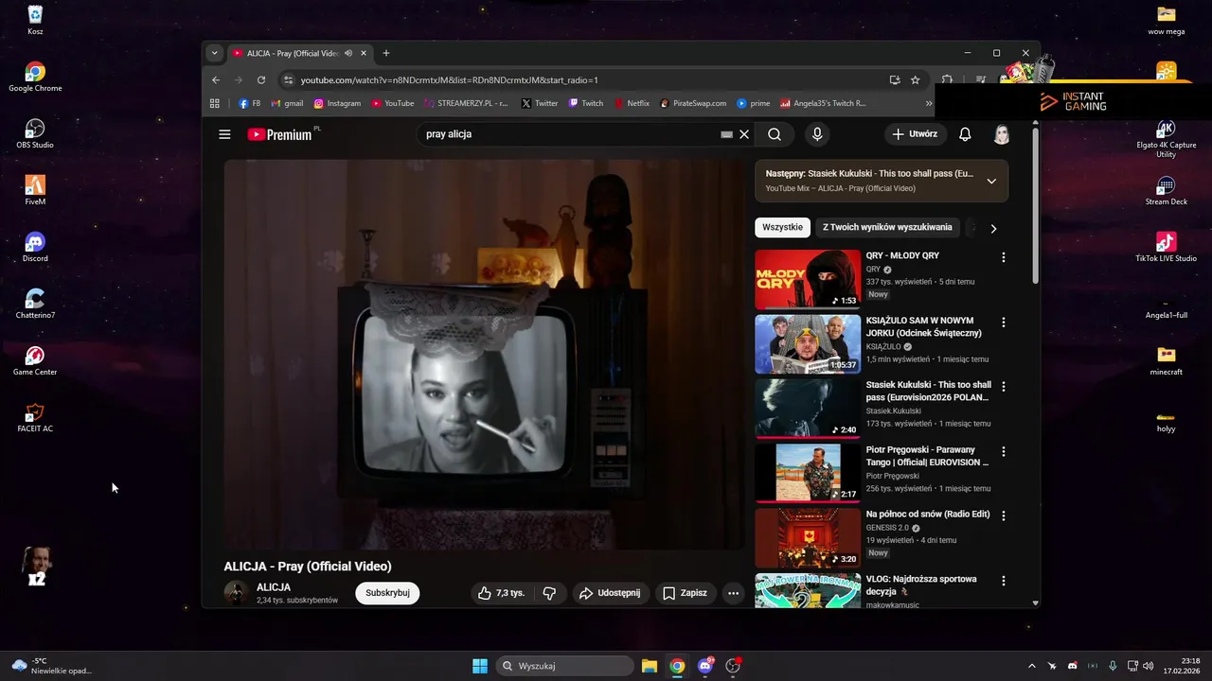The image size is (1212, 681).
Task: Expand the Następny playlist panel chevron
Action: 991,181
